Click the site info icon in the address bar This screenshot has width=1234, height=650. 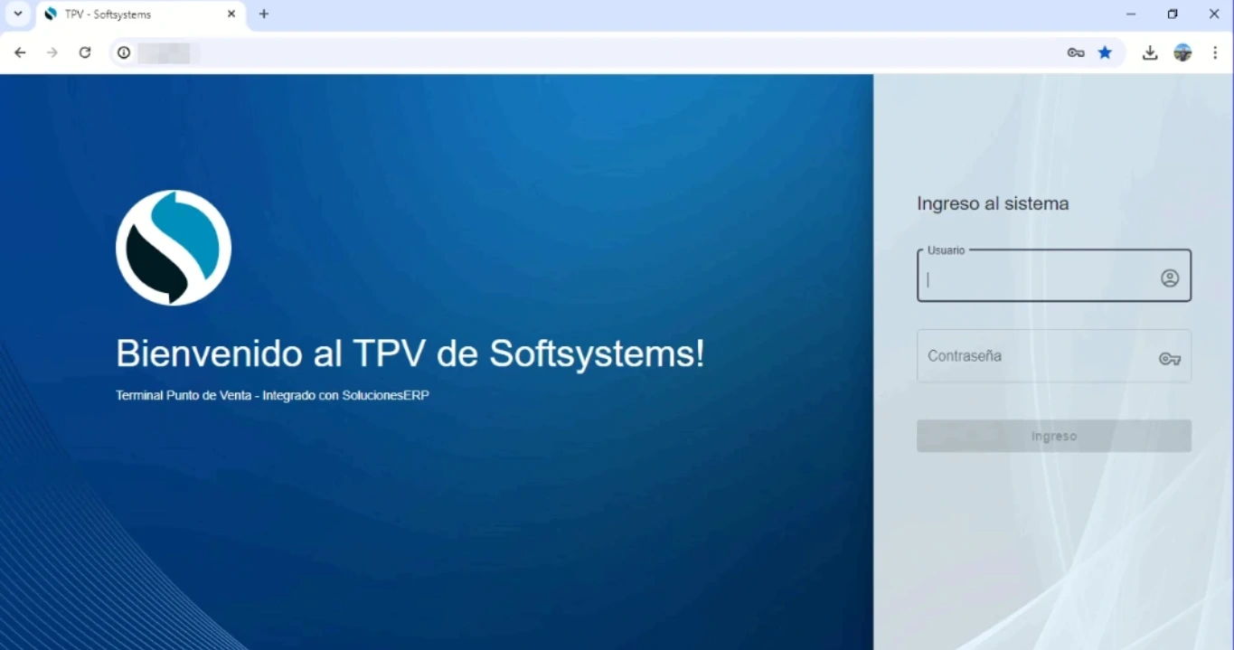click(x=124, y=52)
